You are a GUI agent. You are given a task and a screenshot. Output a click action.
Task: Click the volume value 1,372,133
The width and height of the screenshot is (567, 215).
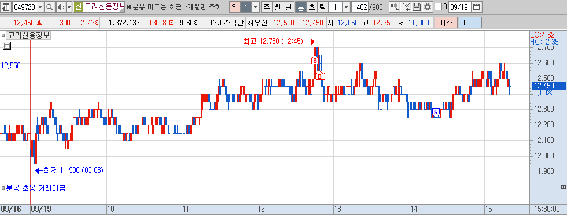pyautogui.click(x=124, y=23)
